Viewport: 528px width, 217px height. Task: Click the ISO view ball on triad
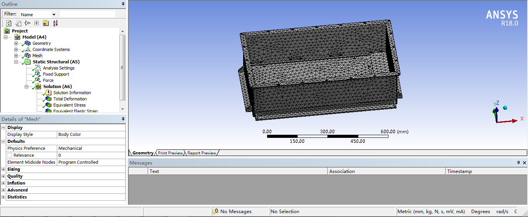coord(505,108)
